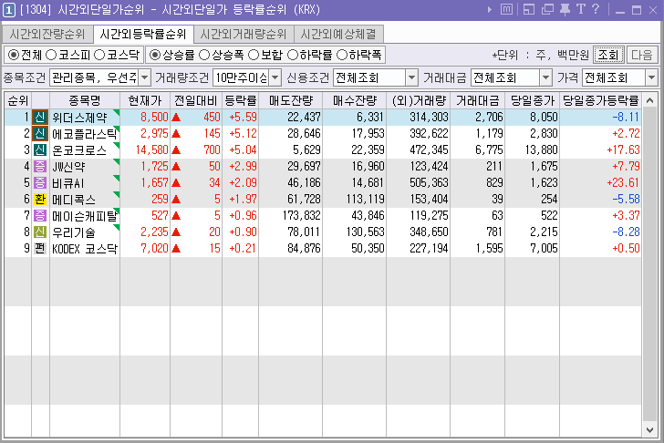Select the JW신약 stock name
The width and height of the screenshot is (664, 443).
pyautogui.click(x=68, y=166)
